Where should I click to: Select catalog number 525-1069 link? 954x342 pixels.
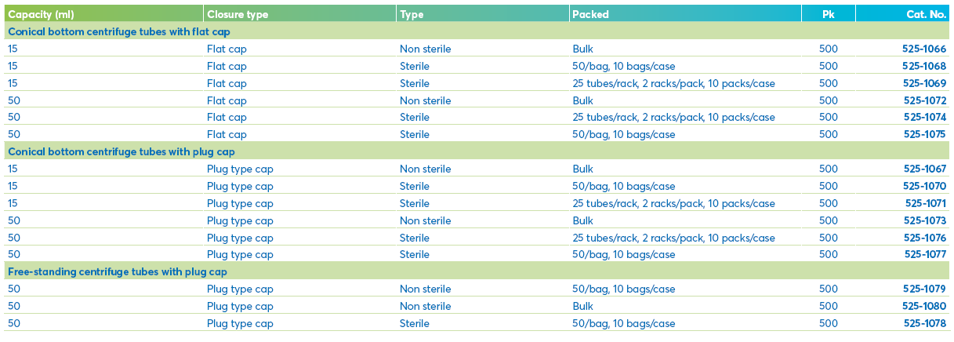924,83
